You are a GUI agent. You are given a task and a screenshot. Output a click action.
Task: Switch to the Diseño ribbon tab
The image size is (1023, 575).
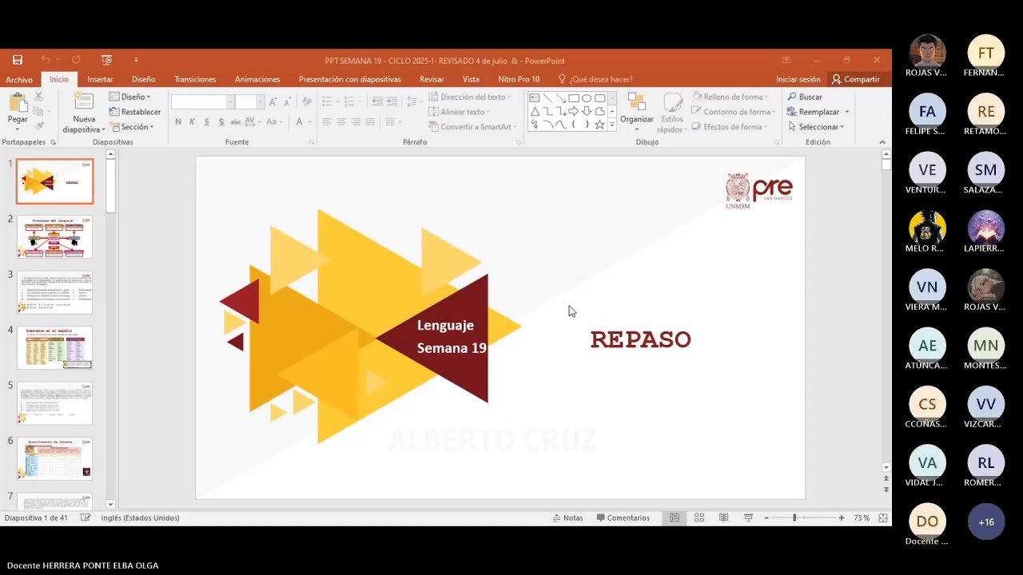(x=144, y=80)
